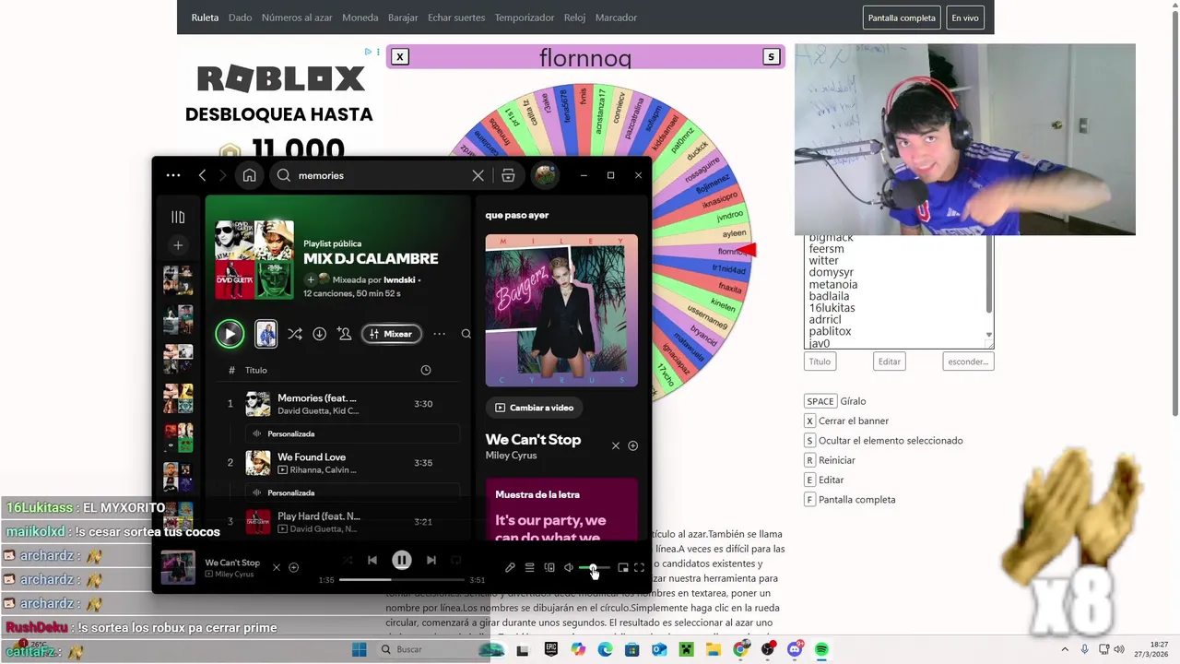The image size is (1180, 664).
Task: Add a collaborator using the plus beside Mixeada por
Action: [311, 279]
